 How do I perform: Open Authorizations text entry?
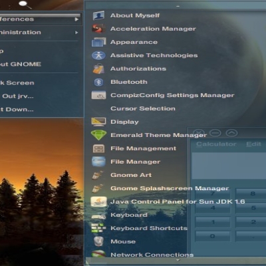pyautogui.click(x=138, y=68)
